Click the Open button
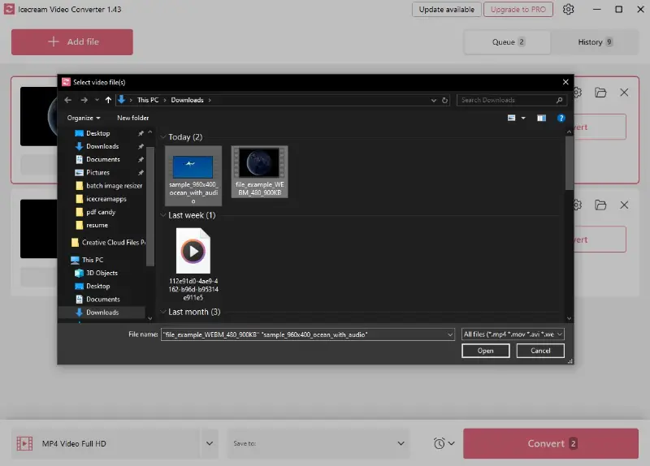Image resolution: width=650 pixels, height=466 pixels. (x=485, y=351)
